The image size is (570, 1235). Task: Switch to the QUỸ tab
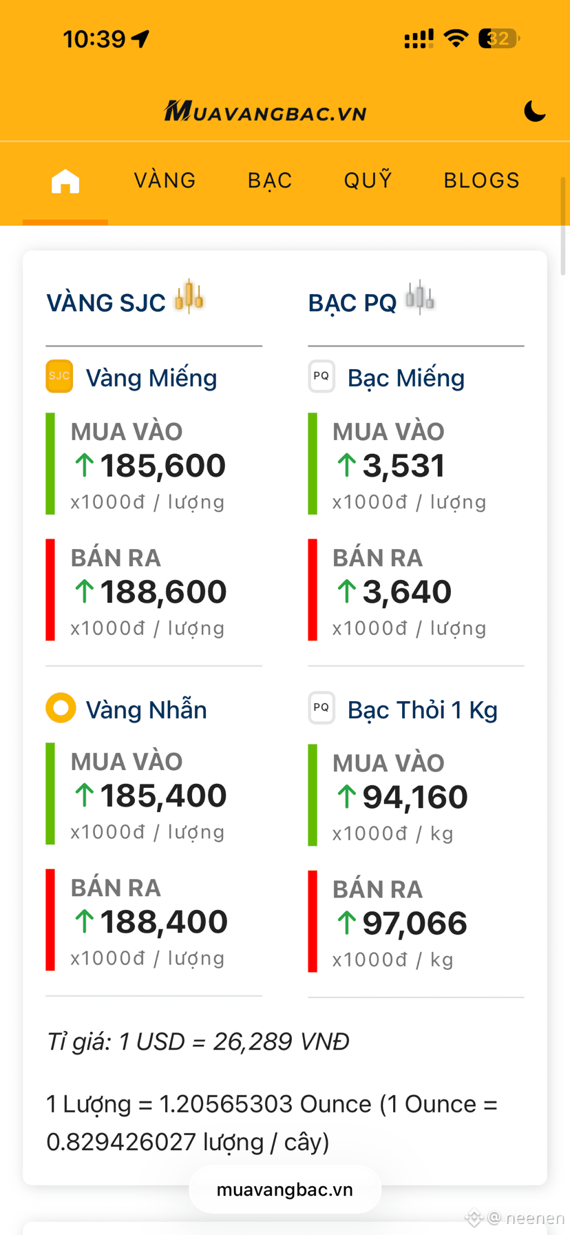click(x=368, y=180)
